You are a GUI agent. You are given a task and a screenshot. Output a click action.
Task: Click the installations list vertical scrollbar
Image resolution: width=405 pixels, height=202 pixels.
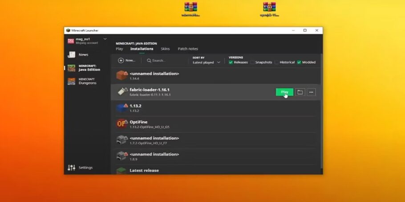(x=321, y=111)
